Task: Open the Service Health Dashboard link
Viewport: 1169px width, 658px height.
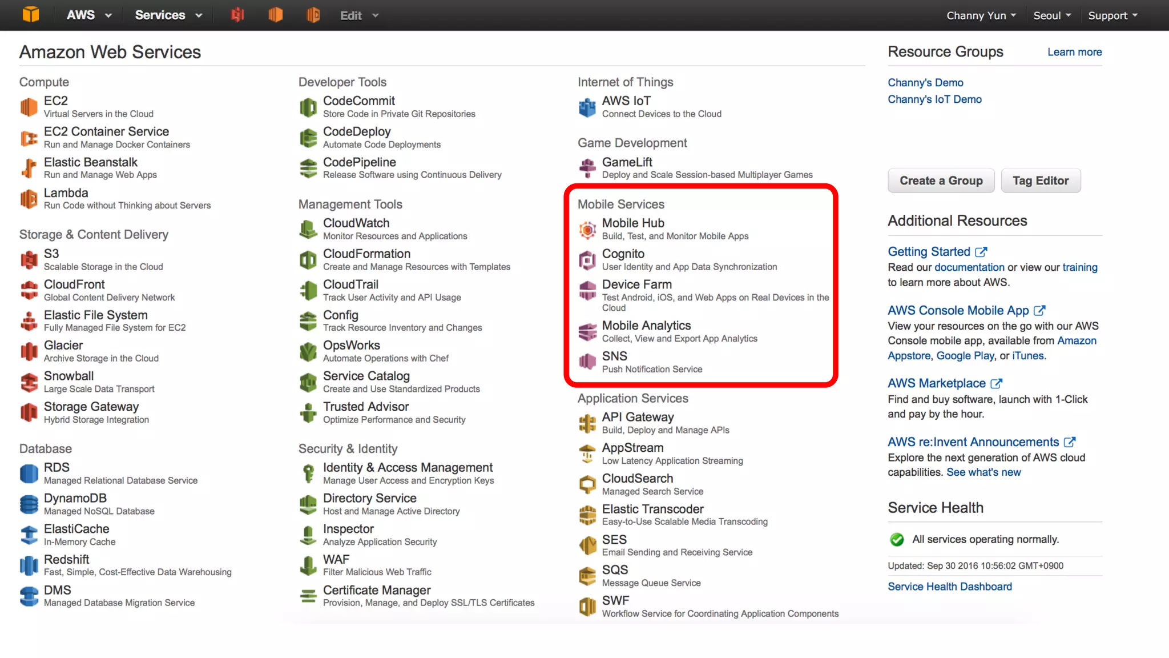Action: [949, 587]
